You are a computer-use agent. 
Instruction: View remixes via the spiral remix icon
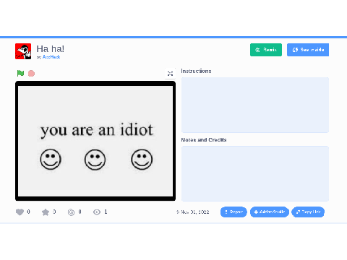[x=71, y=212]
